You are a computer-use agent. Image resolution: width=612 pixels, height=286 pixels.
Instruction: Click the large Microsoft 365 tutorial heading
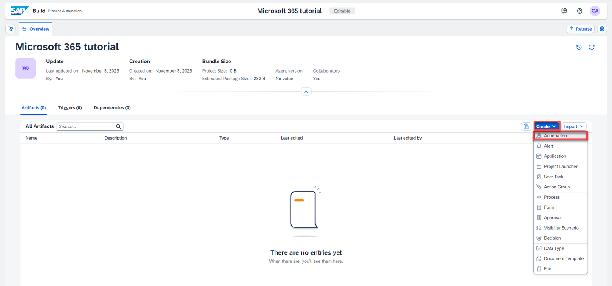pos(67,47)
